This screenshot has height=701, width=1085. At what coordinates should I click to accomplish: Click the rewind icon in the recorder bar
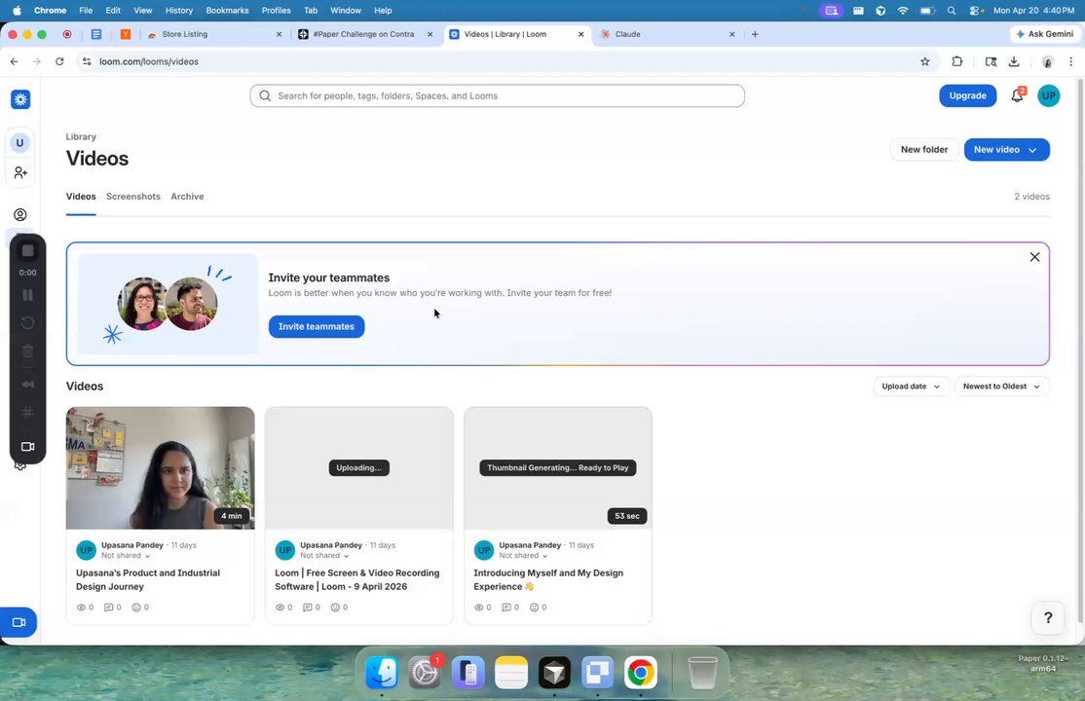(x=27, y=384)
